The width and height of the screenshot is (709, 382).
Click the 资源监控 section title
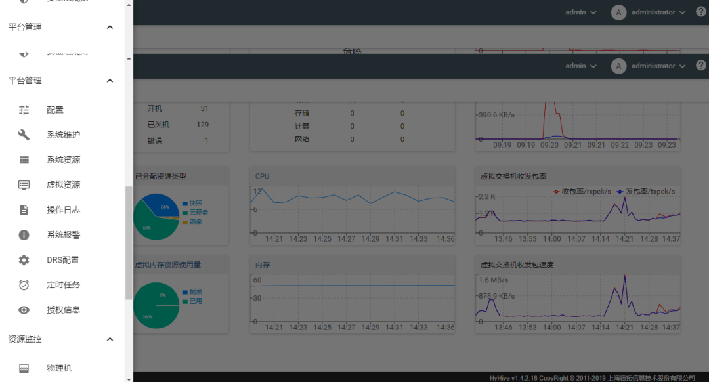pyautogui.click(x=25, y=339)
